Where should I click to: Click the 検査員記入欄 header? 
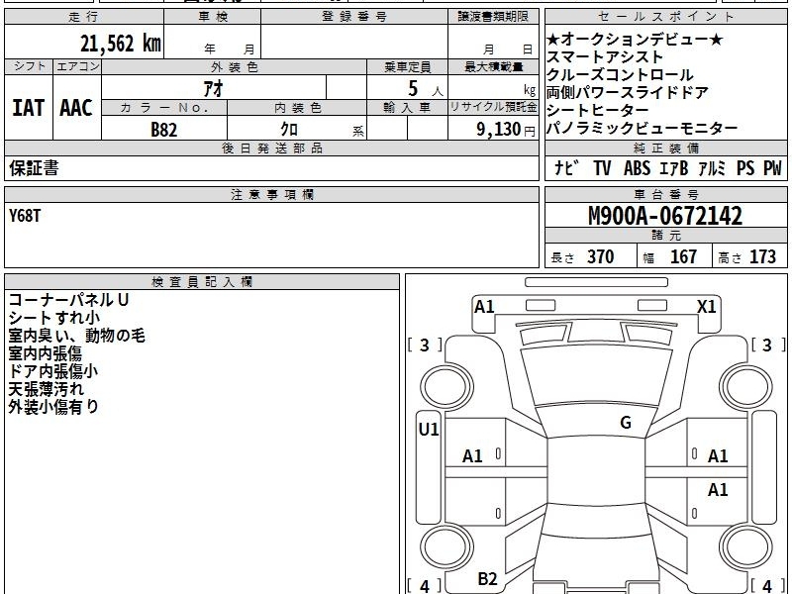point(202,282)
